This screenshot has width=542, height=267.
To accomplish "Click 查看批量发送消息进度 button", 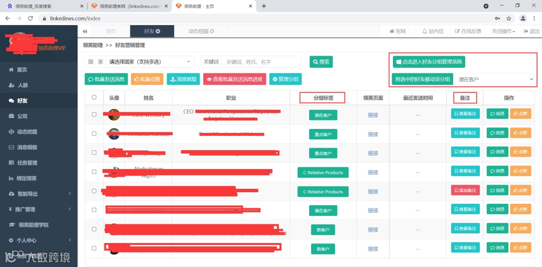I will pyautogui.click(x=235, y=79).
